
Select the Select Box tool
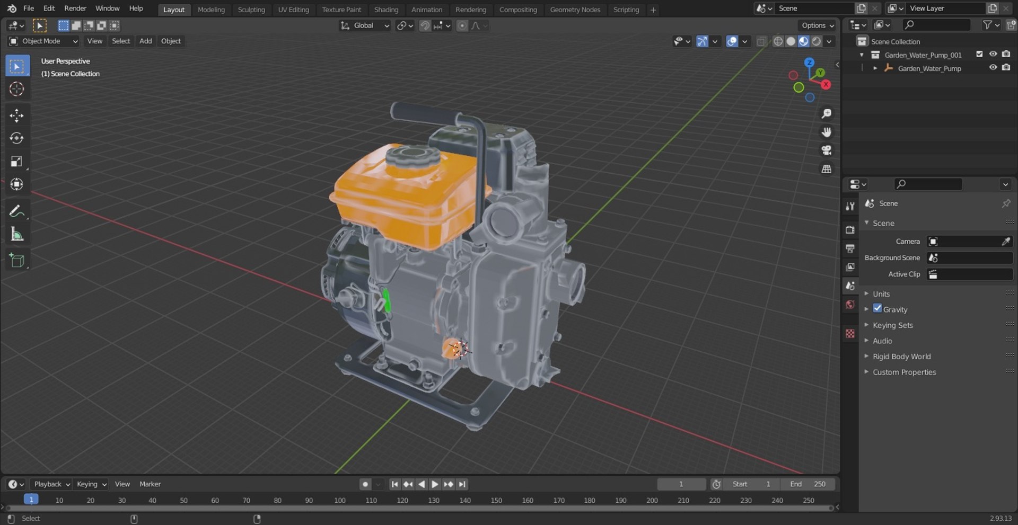point(17,66)
